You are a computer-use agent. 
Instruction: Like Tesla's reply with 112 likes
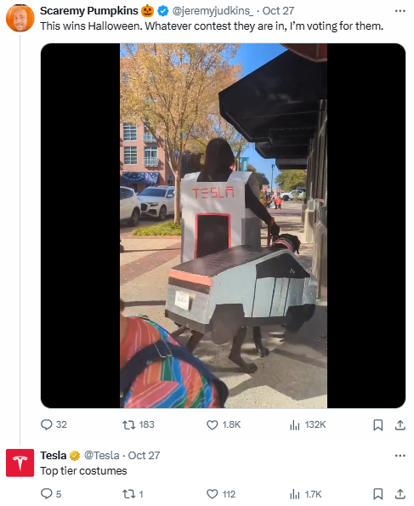pyautogui.click(x=221, y=494)
